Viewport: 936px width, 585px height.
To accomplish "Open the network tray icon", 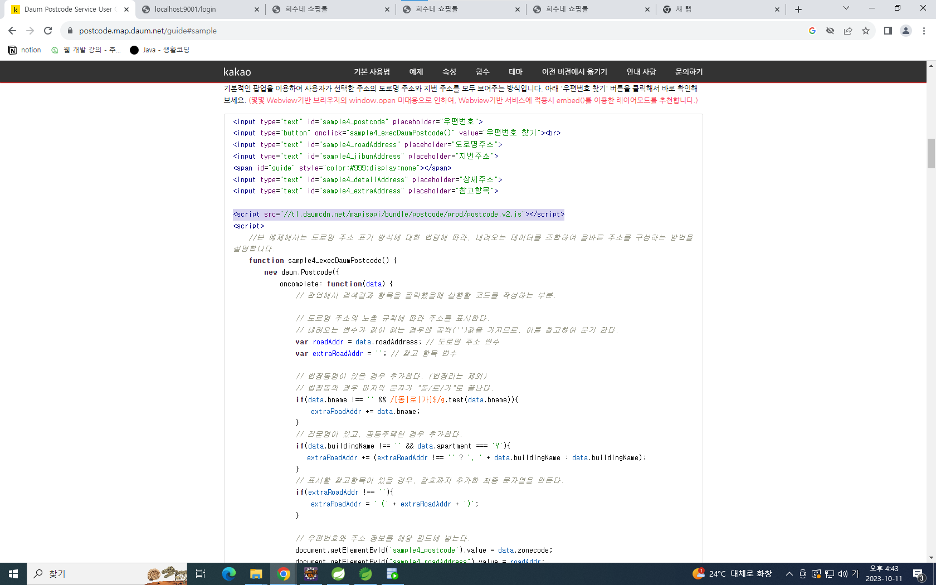I will pos(830,574).
